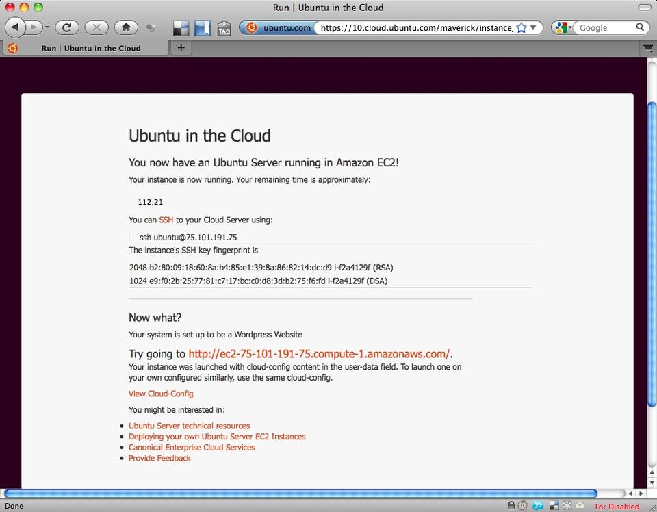Follow the ec2 amazonaws.com WordPress link
This screenshot has height=512, width=657.
coord(319,354)
